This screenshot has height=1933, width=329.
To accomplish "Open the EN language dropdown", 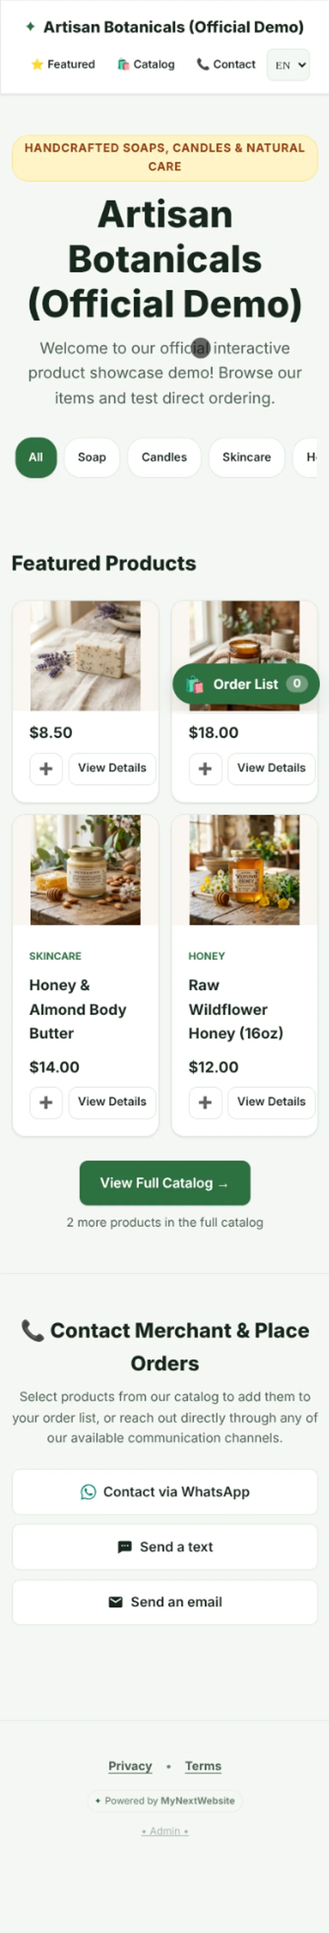I will coord(289,64).
